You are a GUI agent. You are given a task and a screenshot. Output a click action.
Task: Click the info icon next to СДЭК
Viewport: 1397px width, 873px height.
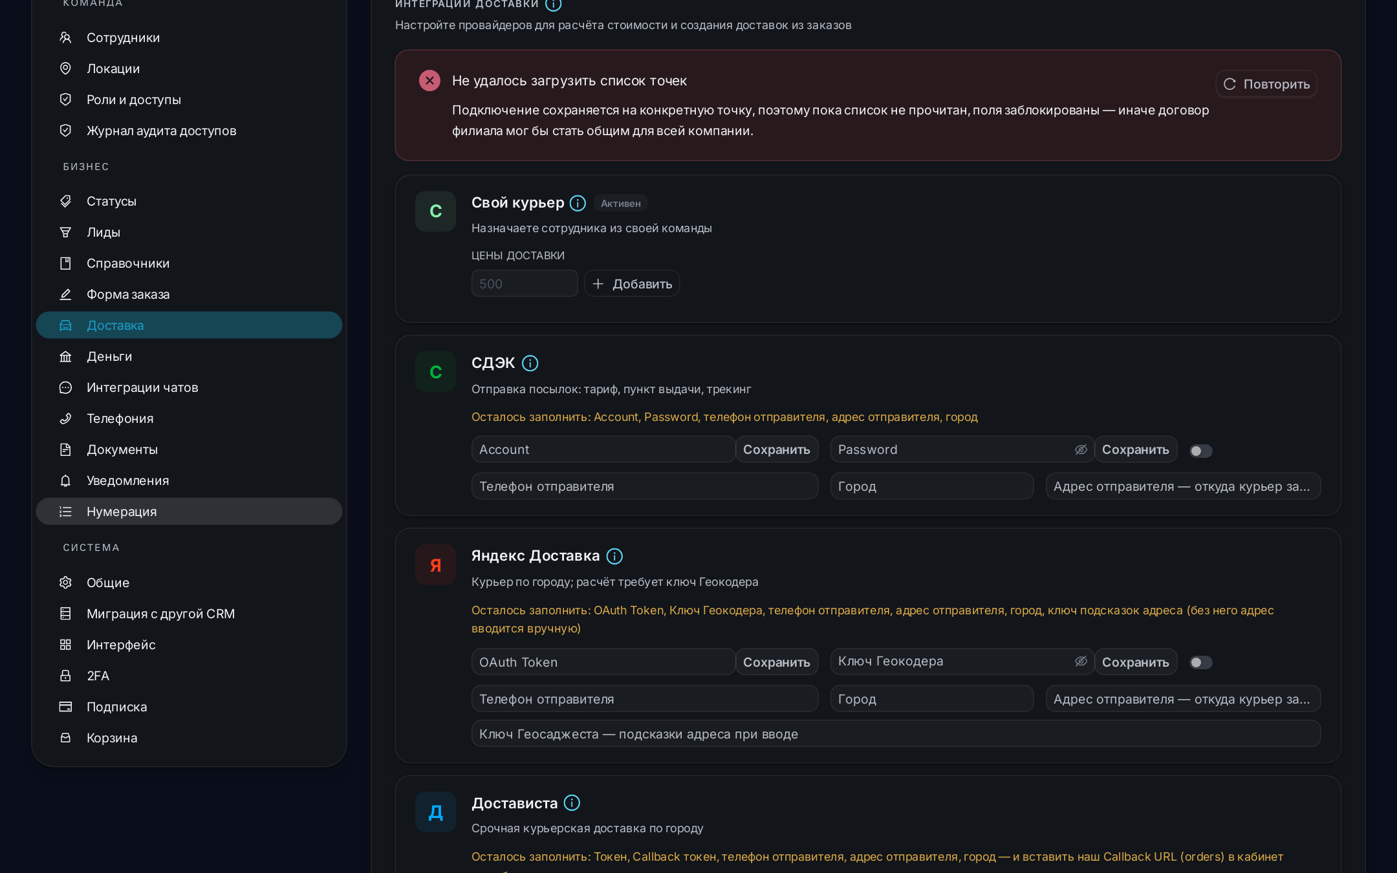[530, 363]
